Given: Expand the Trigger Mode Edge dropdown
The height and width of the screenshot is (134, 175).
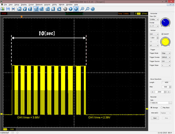Looking at the screenshot, I should tap(166, 53).
